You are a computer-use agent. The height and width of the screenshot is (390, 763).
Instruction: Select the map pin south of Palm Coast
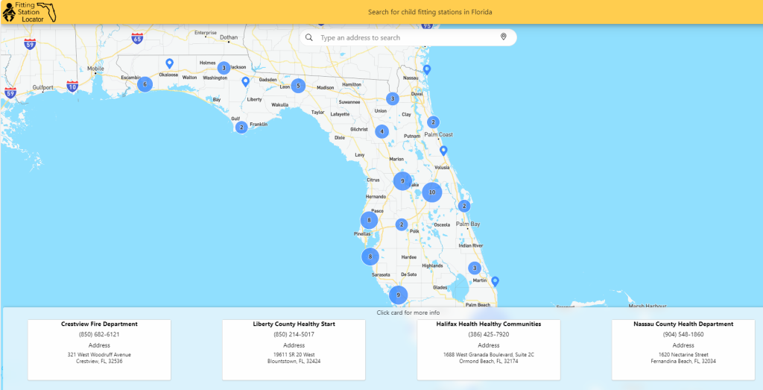(443, 150)
